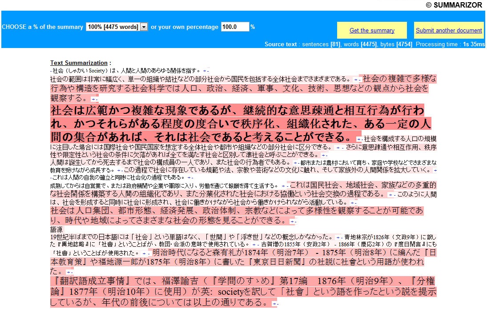Image resolution: width=487 pixels, height=309 pixels.
Task: Open the Submit another document link
Action: pyautogui.click(x=449, y=30)
